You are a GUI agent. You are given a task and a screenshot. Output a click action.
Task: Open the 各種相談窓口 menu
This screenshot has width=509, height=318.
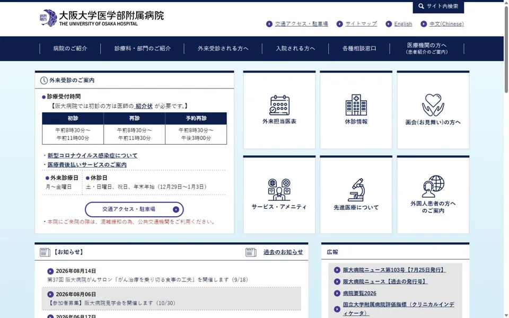(x=359, y=49)
